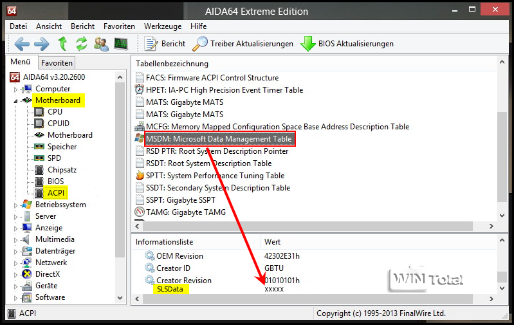The image size is (514, 325).
Task: Select RSD PTR: Root System Description Pointer
Action: [x=217, y=151]
